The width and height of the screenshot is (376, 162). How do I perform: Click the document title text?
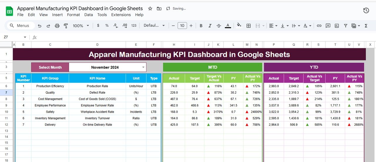pyautogui.click(x=80, y=9)
